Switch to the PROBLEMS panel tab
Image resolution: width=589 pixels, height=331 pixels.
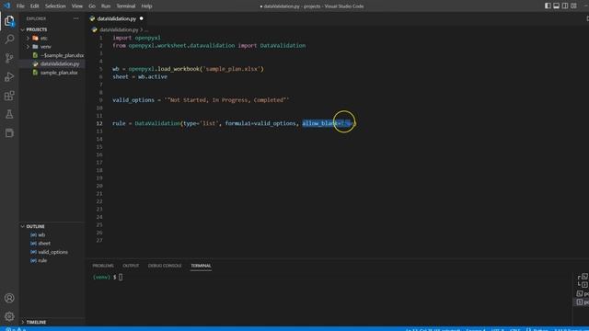(x=103, y=266)
